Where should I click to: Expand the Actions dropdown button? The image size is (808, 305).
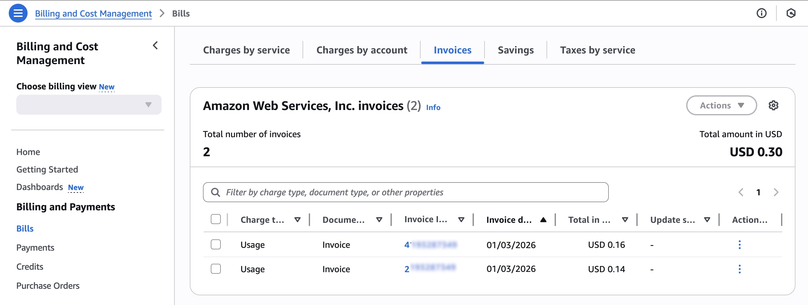pyautogui.click(x=721, y=106)
